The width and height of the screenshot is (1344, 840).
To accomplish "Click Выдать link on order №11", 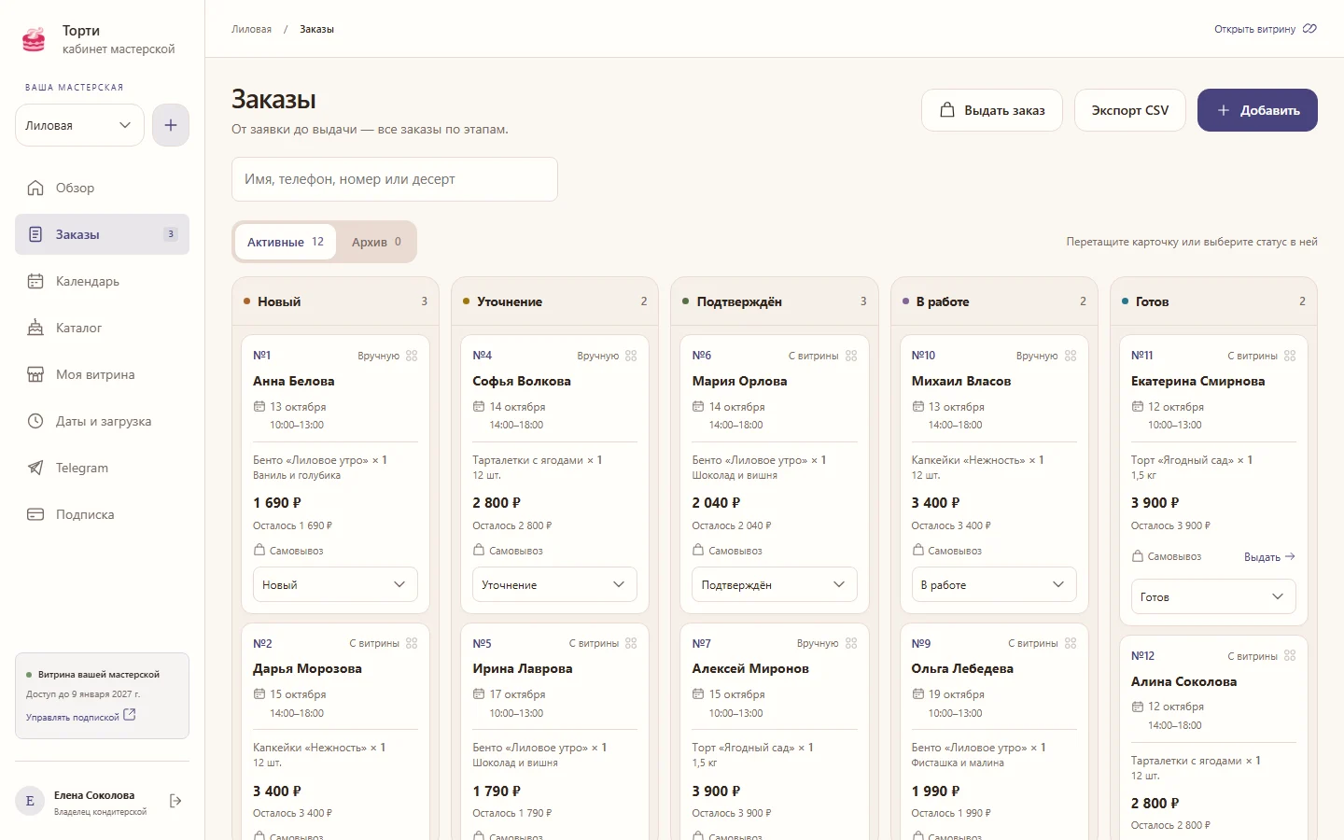I will coord(1269,557).
